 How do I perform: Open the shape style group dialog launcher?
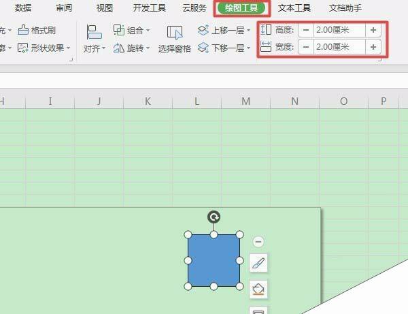pyautogui.click(x=71, y=60)
